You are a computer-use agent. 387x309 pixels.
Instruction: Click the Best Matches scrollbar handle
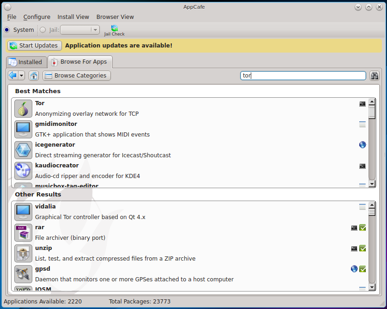pyautogui.click(x=372, y=112)
